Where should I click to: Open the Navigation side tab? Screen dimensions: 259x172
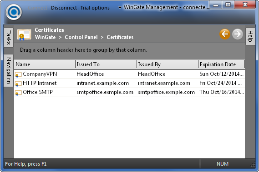9,70
